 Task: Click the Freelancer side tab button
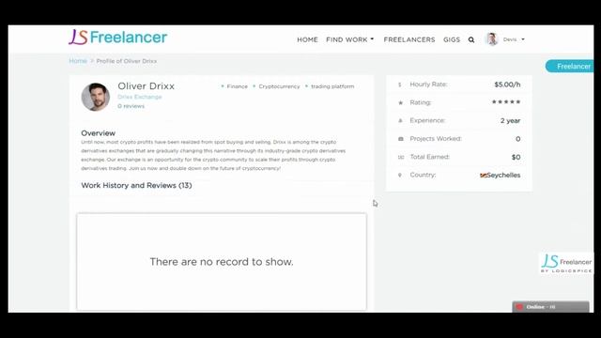click(570, 67)
